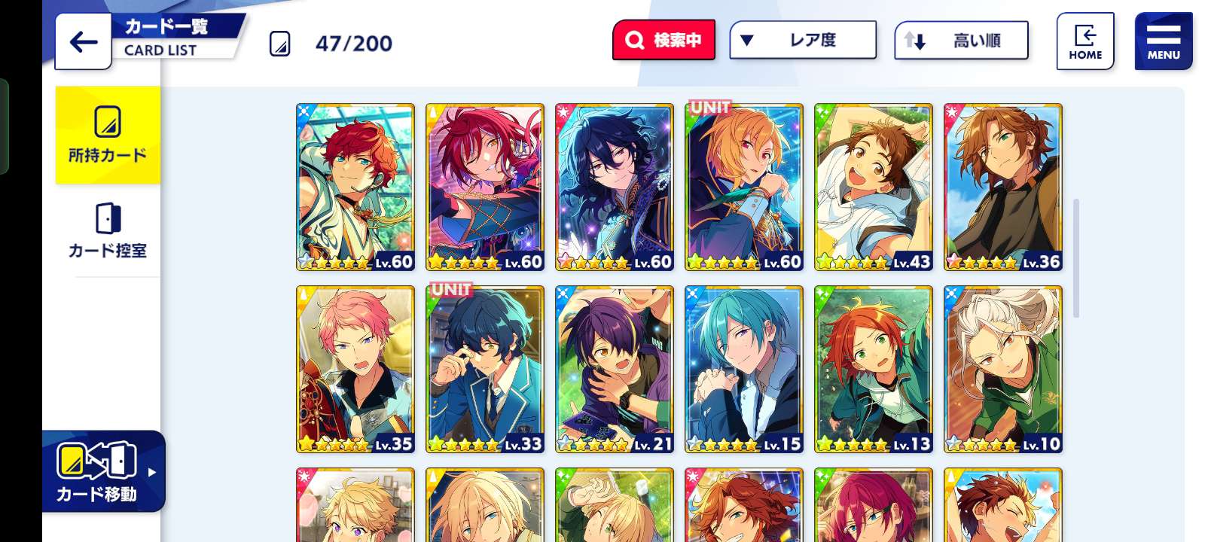
Task: Open the hamburger MENU icon
Action: tap(1164, 41)
